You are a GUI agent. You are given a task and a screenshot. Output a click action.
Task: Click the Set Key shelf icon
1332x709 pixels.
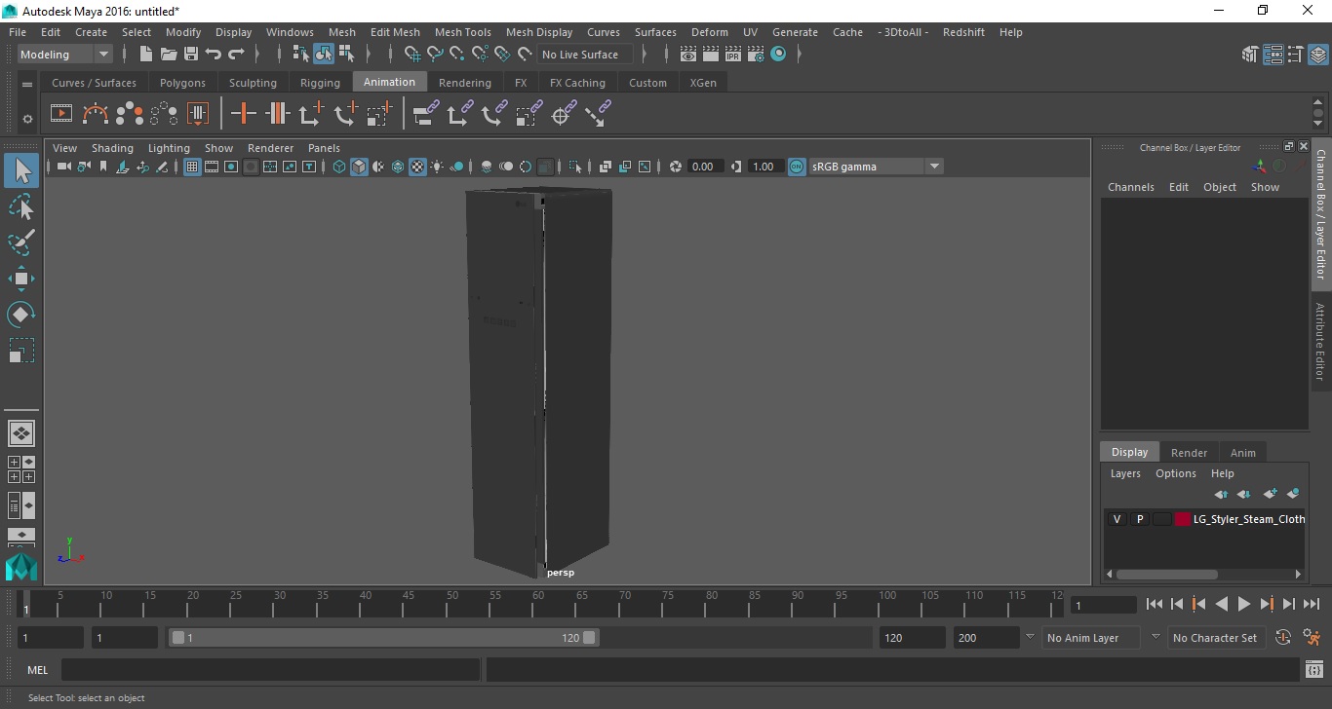click(243, 114)
